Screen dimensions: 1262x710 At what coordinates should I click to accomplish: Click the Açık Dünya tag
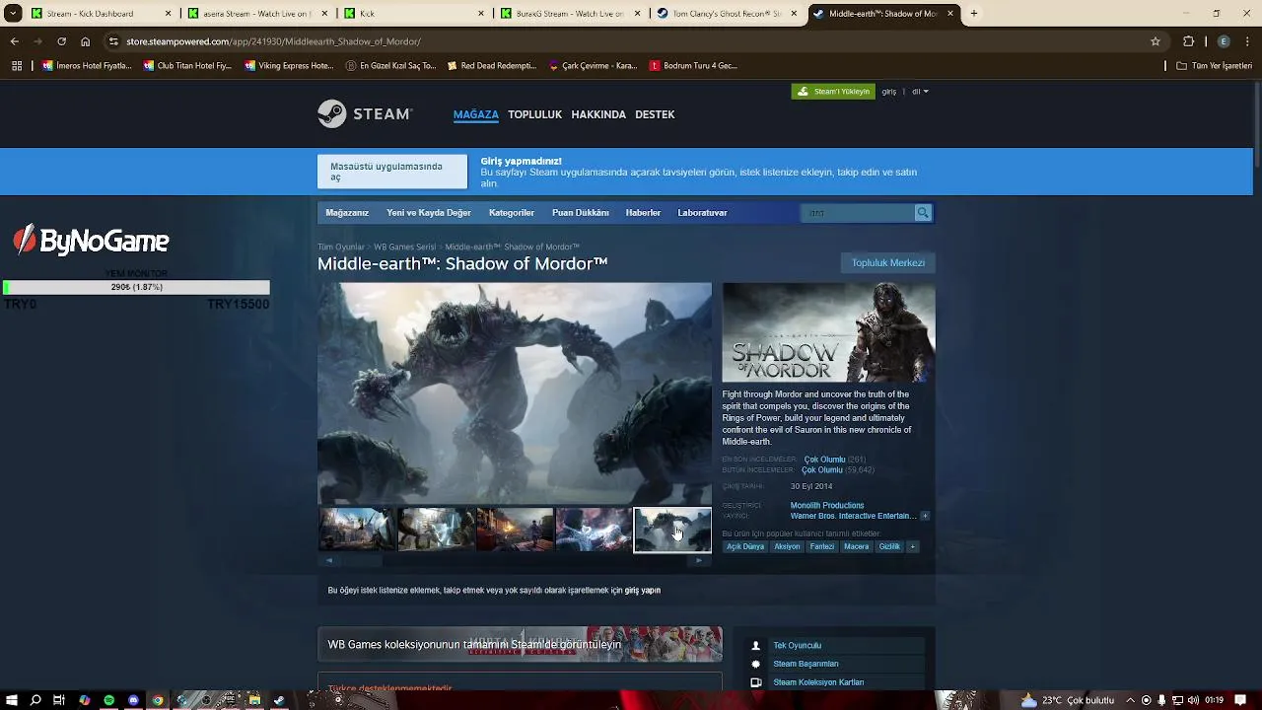pos(745,546)
